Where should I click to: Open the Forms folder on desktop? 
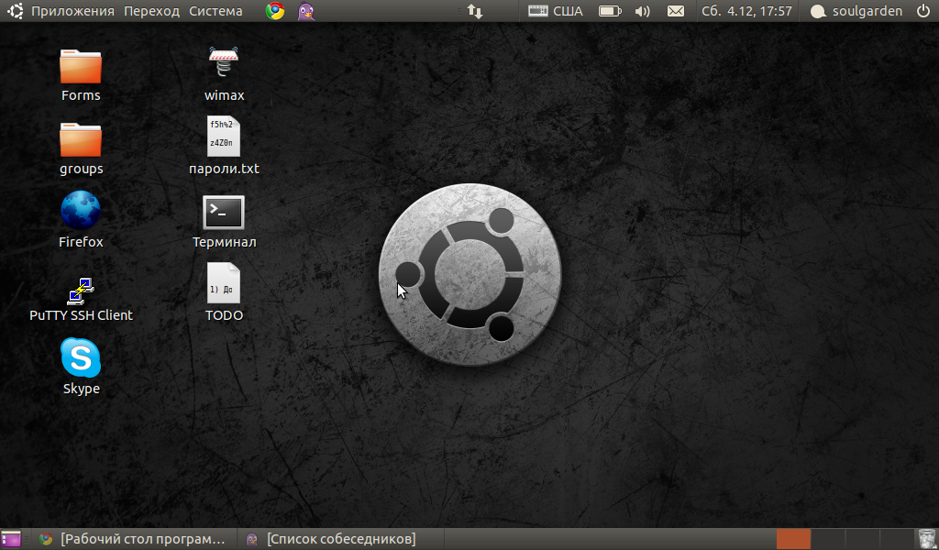point(81,67)
